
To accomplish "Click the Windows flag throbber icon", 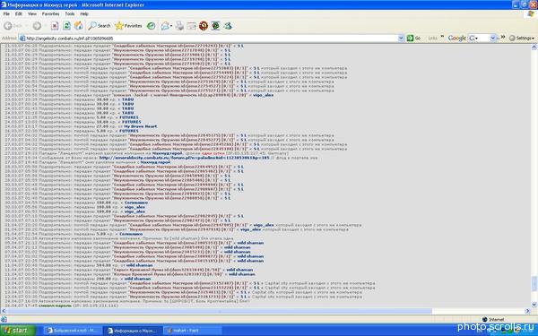I will coord(531,13).
